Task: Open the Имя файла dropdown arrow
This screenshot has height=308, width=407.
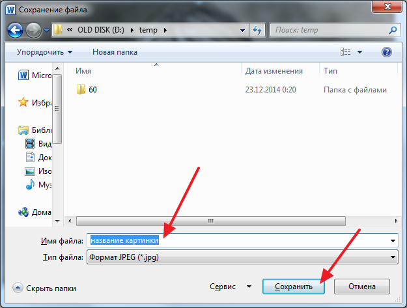Action: (x=393, y=241)
